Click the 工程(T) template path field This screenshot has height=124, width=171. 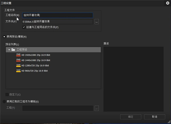pos(58,108)
